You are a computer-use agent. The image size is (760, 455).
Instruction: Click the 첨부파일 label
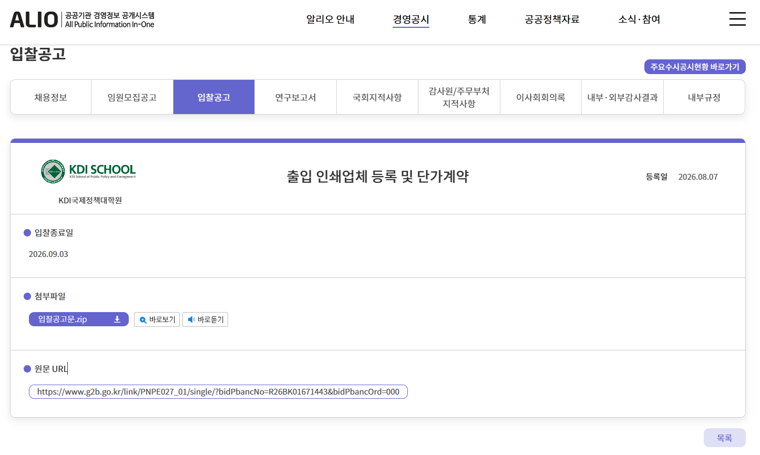coord(50,296)
